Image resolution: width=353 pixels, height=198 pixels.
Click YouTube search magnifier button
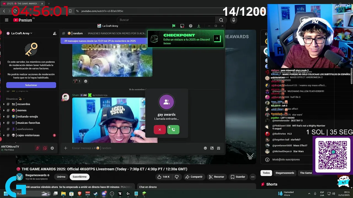221,20
